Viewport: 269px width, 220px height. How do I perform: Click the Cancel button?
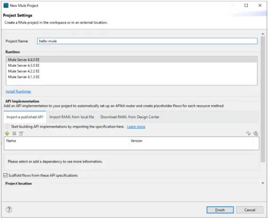click(x=250, y=210)
